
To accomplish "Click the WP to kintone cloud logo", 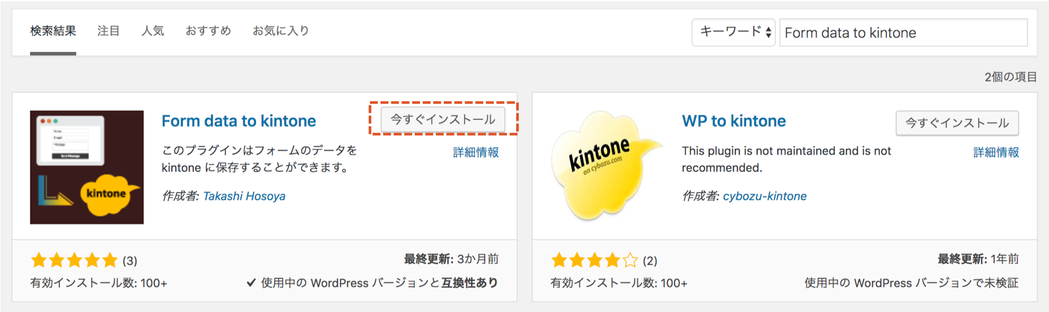I will (605, 167).
